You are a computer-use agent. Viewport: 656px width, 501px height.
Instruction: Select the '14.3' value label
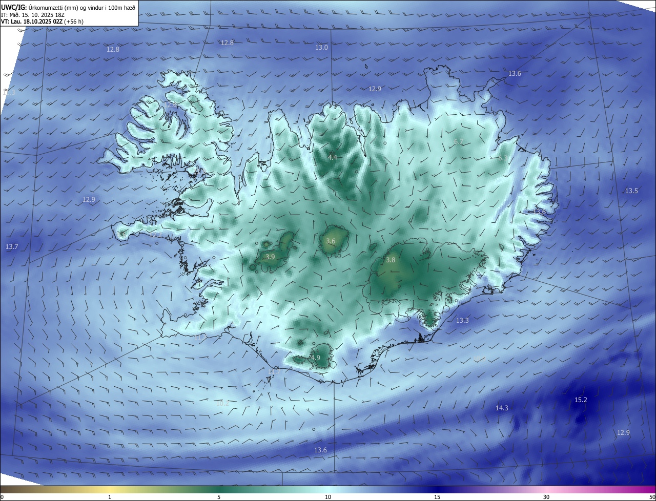[x=502, y=408]
